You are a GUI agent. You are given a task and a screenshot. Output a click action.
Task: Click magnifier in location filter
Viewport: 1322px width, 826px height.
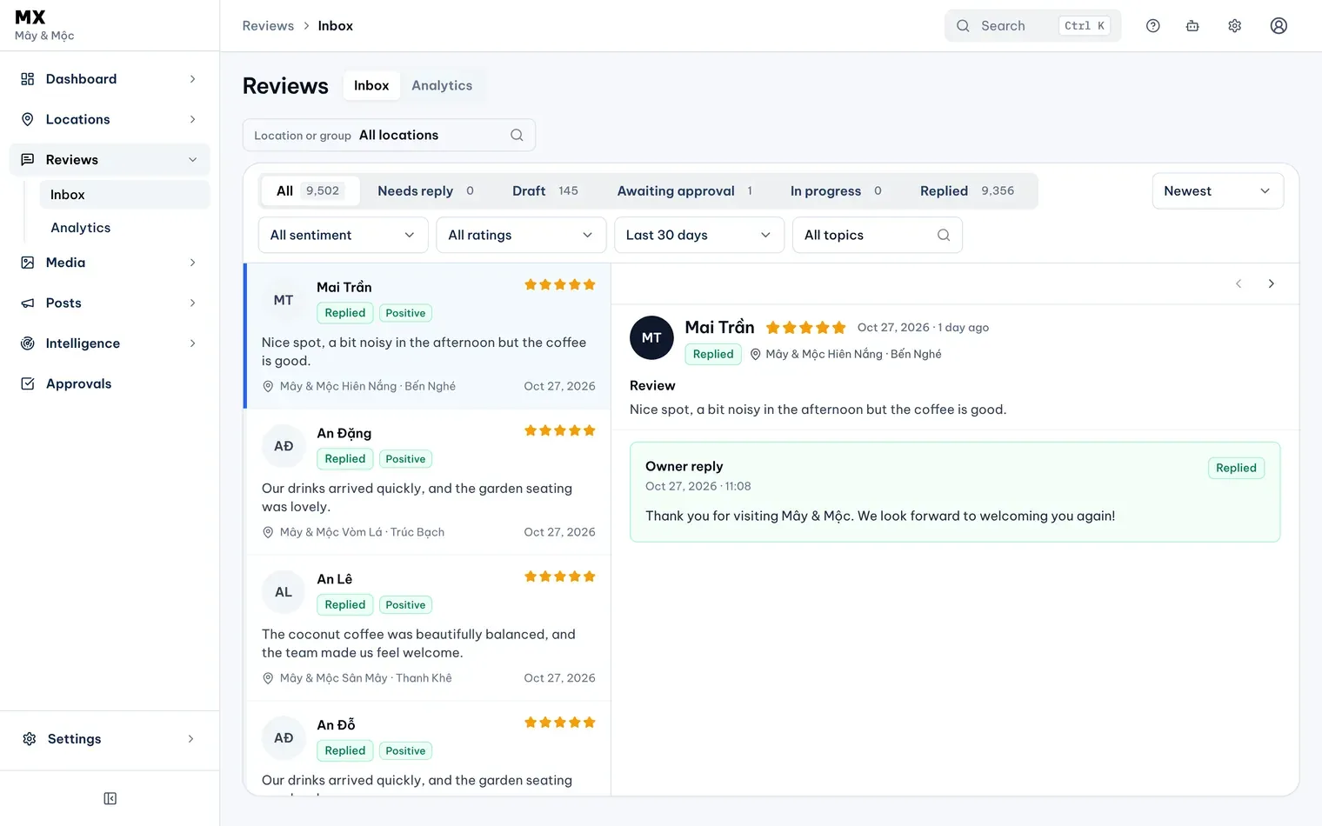tap(517, 135)
